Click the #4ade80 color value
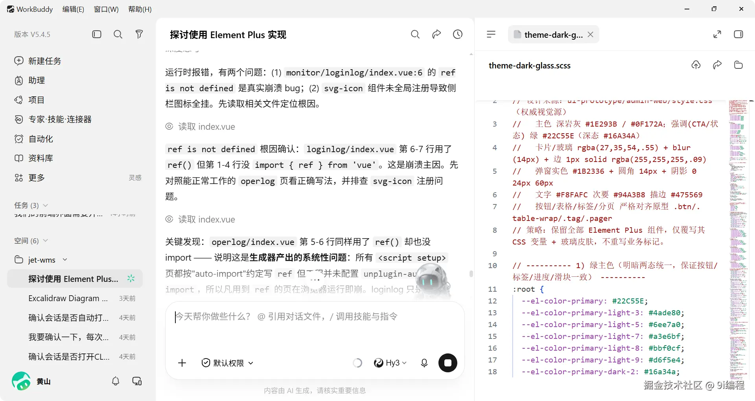Screen dimensions: 755x401 click(x=665, y=313)
